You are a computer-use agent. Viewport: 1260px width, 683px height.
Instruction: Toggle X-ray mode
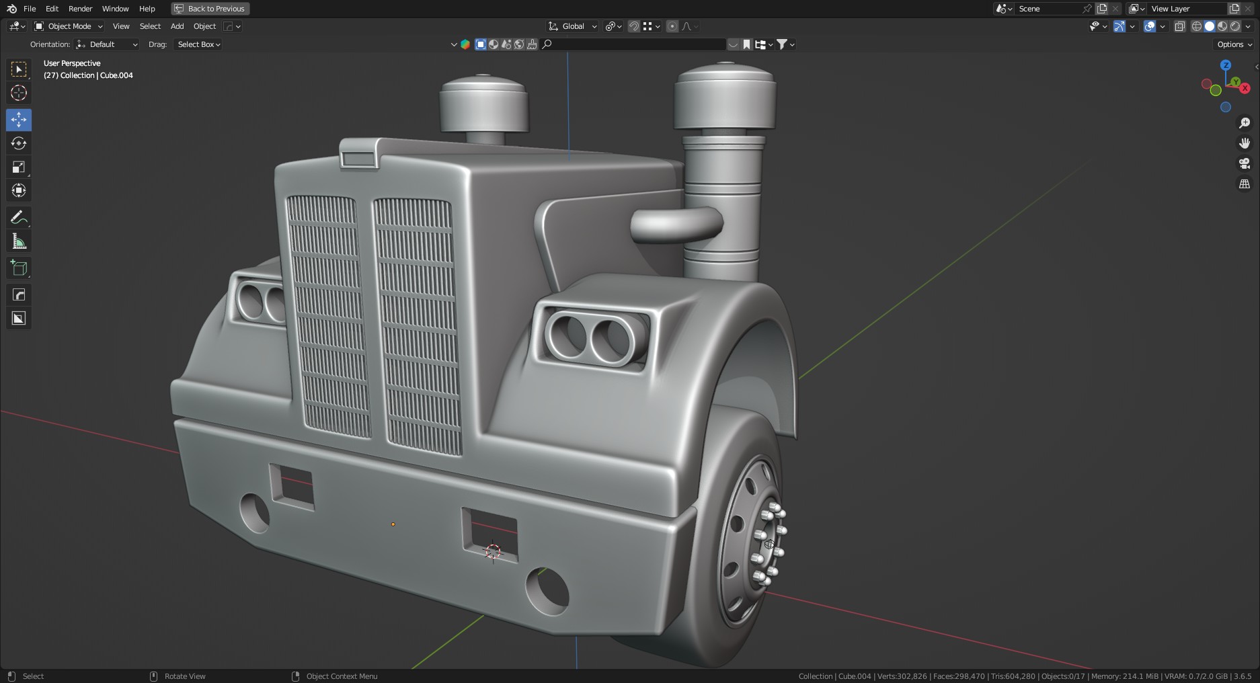1180,26
